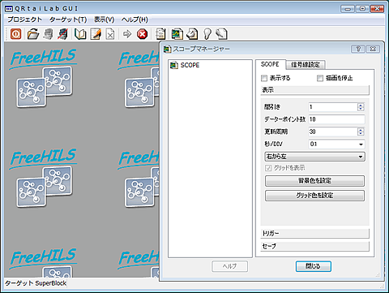The height and width of the screenshot is (293, 389).
Task: Enable the 描画を停止 checkbox
Action: (320, 78)
